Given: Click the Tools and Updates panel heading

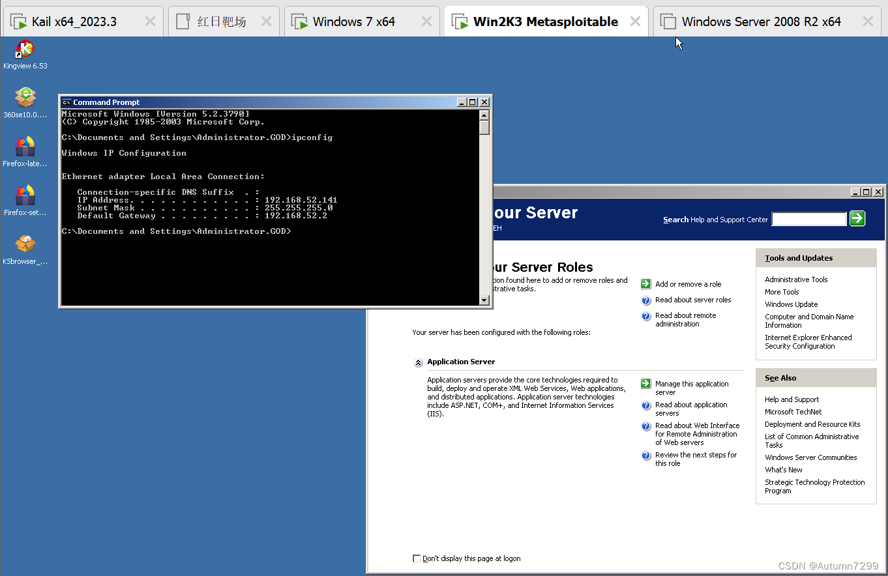Looking at the screenshot, I should 799,258.
